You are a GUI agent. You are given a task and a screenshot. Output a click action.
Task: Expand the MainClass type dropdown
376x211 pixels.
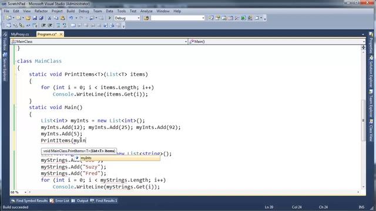tap(186, 42)
